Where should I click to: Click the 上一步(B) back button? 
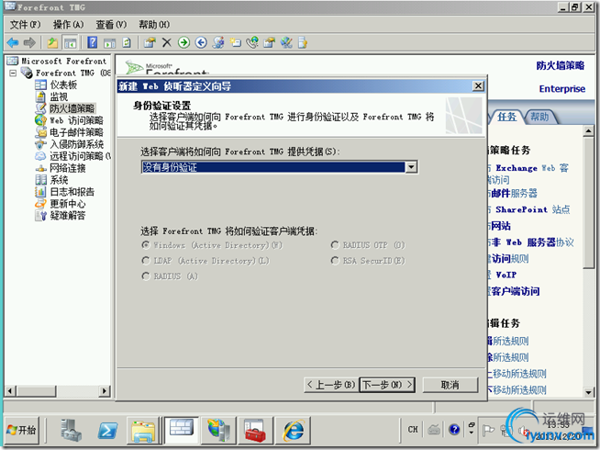(x=331, y=385)
